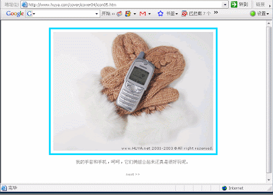Screen dimensions: 273x195
Task: Click the news icon in Google toolbar
Action: tap(119, 14)
